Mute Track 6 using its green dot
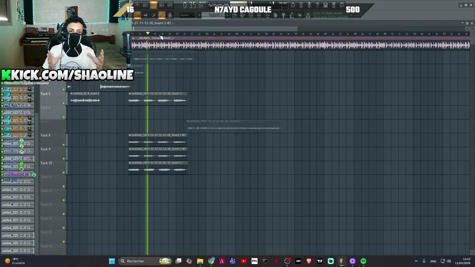 (x=64, y=117)
